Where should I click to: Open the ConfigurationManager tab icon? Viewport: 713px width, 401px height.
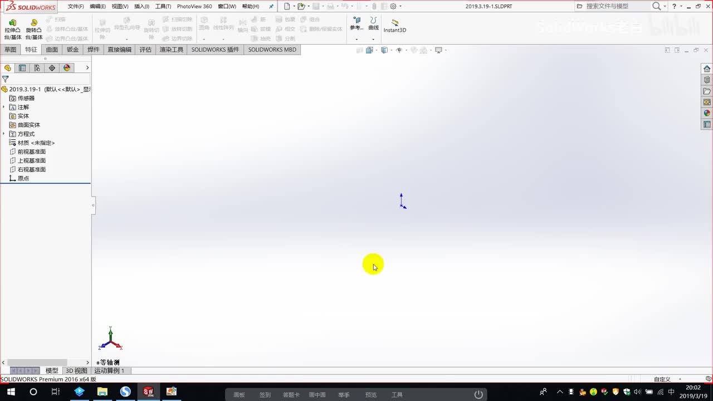pyautogui.click(x=37, y=68)
